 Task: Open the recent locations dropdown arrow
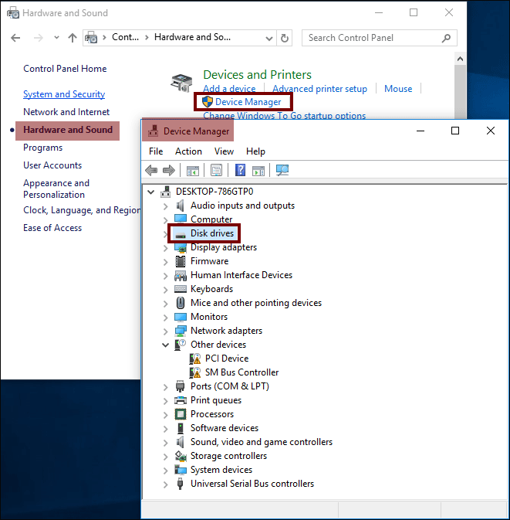56,38
